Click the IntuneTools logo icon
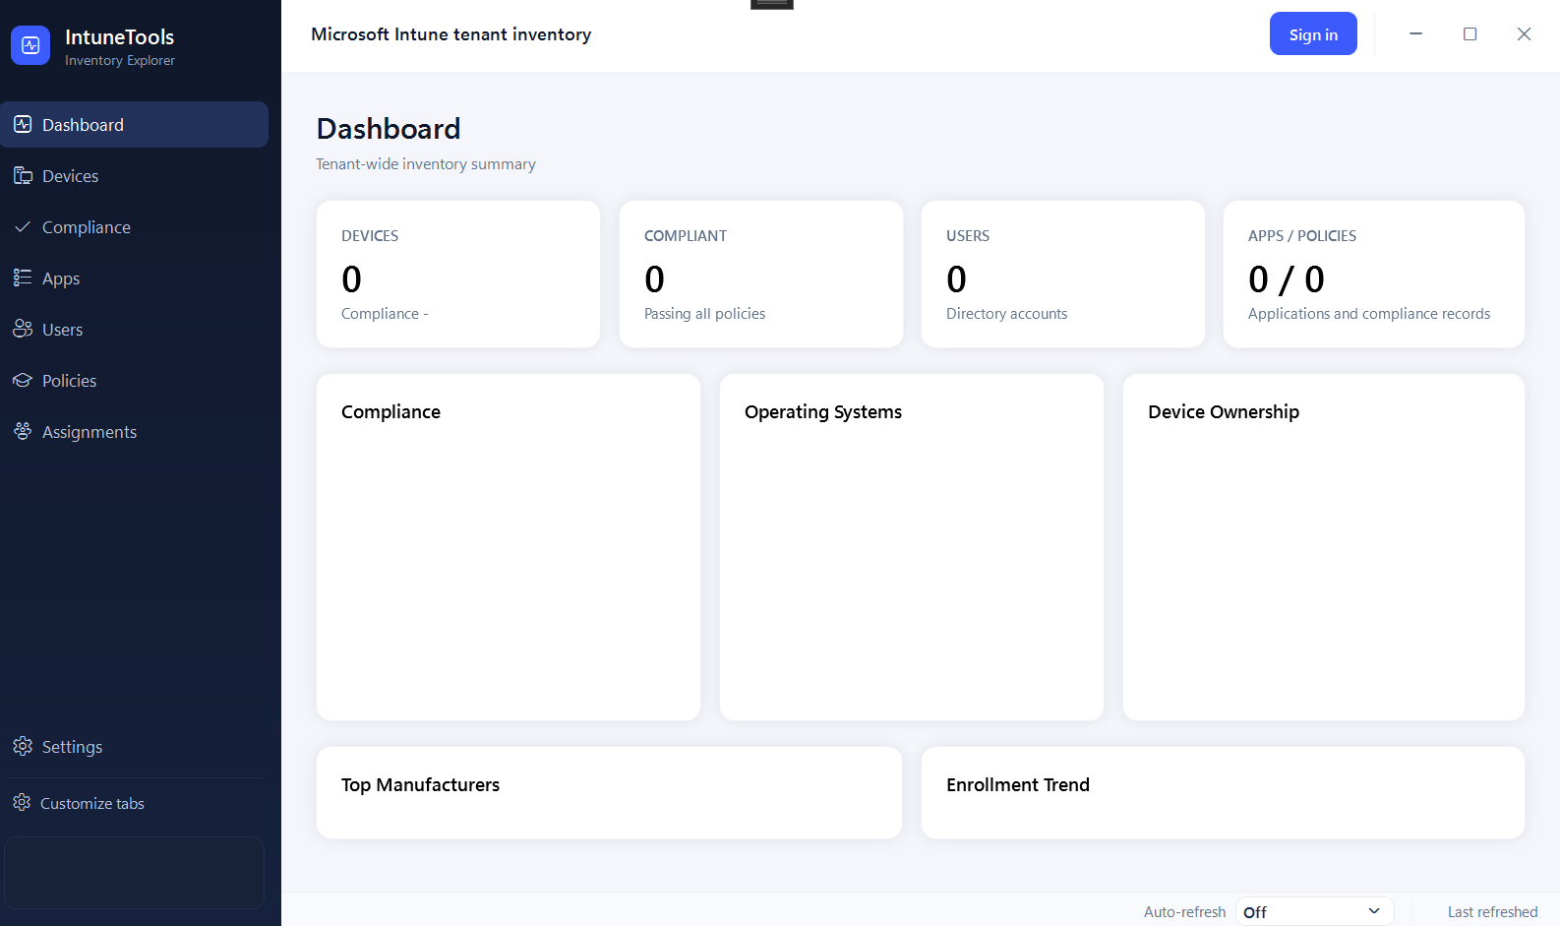This screenshot has width=1560, height=926. [30, 45]
